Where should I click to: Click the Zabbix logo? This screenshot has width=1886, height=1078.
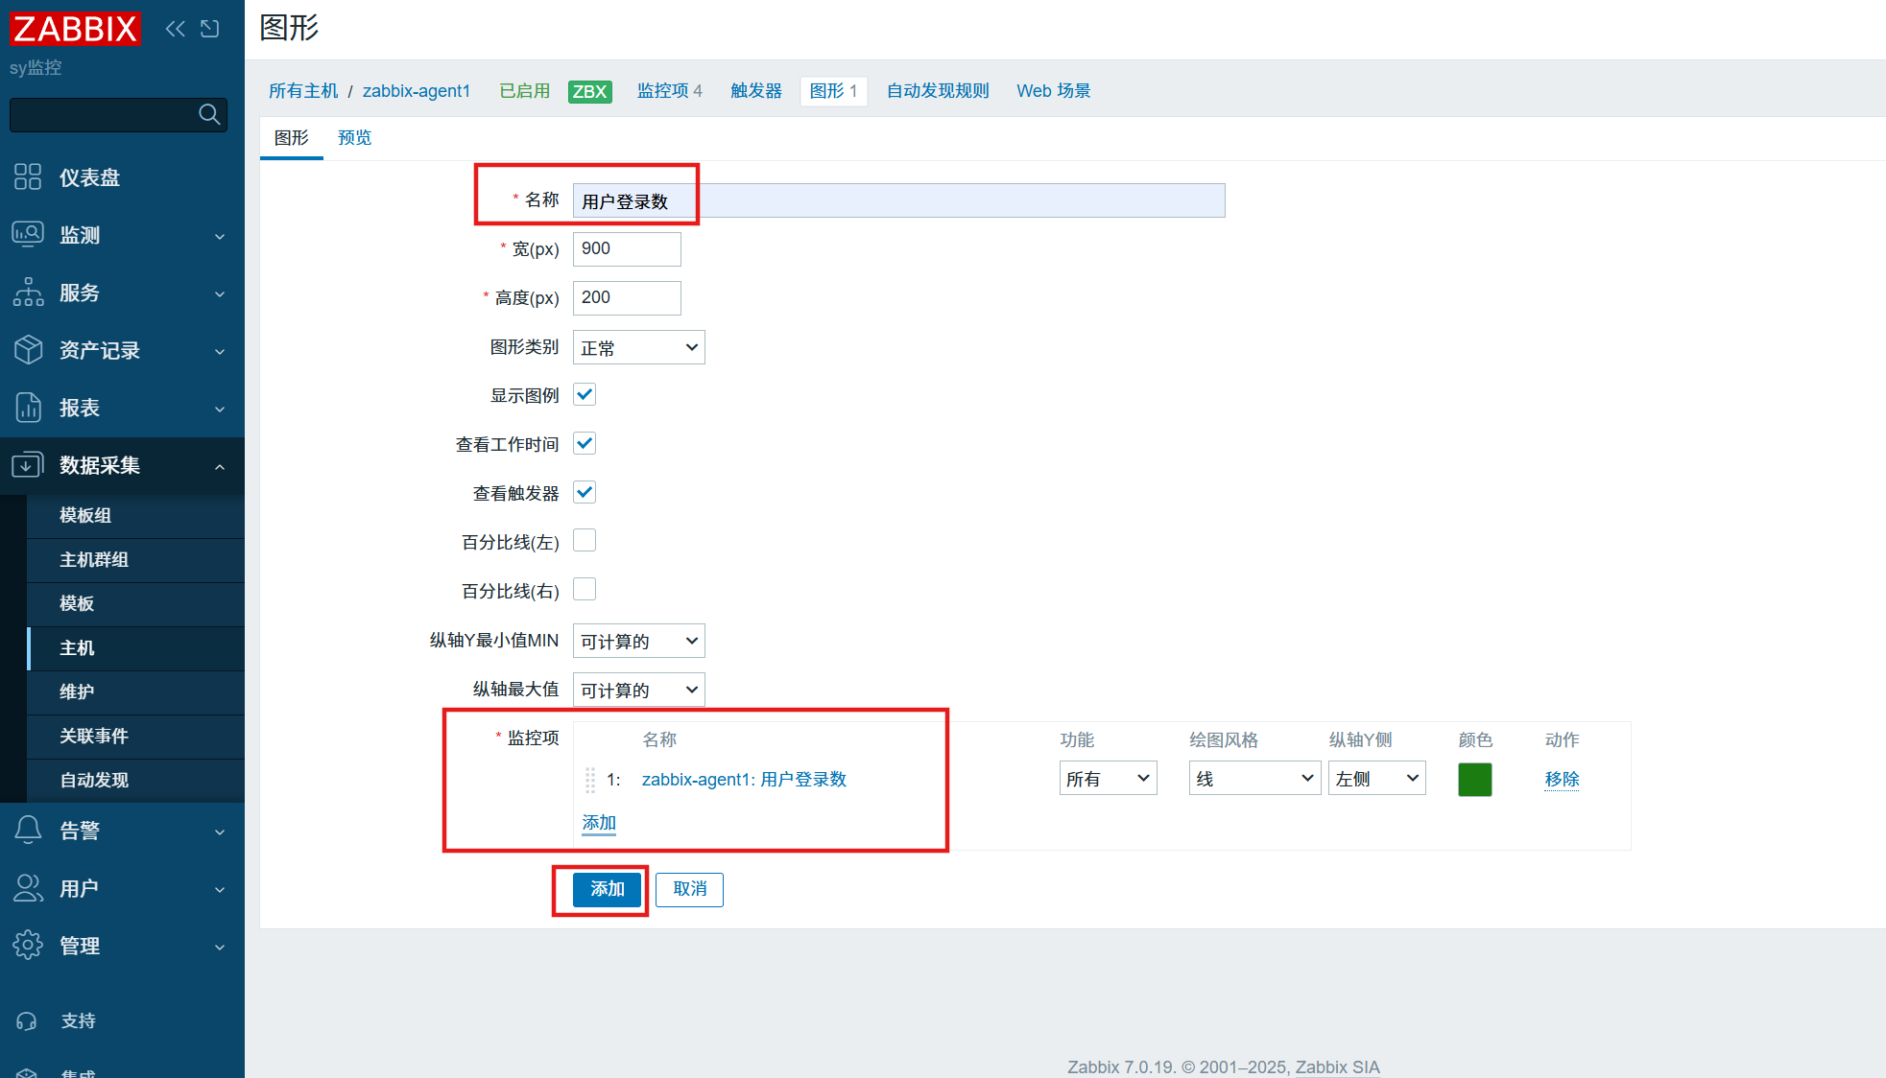pos(75,29)
